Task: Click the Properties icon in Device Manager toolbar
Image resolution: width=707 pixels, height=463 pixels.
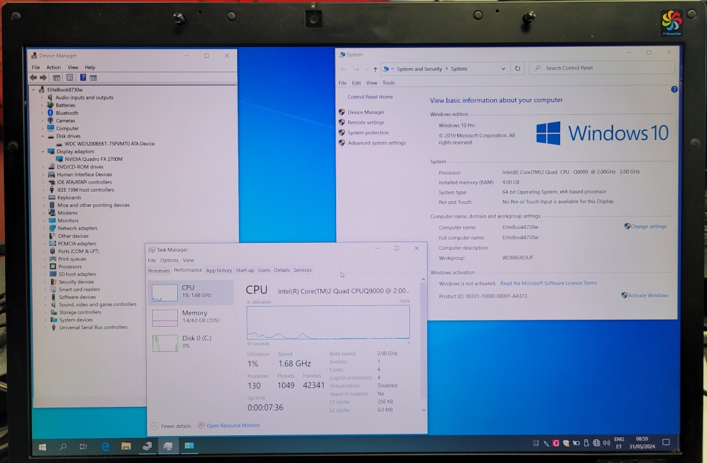Action: (x=69, y=78)
